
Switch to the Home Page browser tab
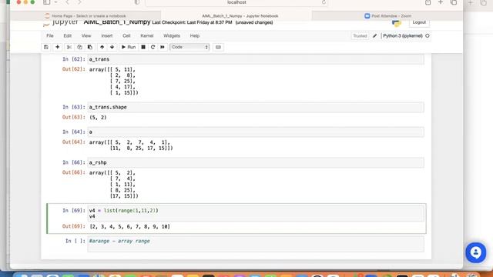tap(86, 15)
